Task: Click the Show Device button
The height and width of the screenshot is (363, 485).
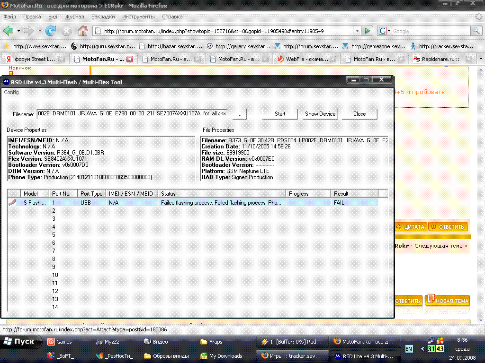Action: point(320,114)
